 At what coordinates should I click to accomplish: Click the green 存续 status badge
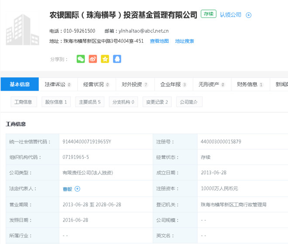tap(209, 14)
